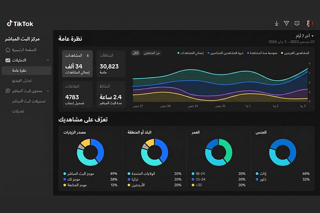
Task: Go to الصفحة الرئيسية in sidebar
Action: point(24,50)
